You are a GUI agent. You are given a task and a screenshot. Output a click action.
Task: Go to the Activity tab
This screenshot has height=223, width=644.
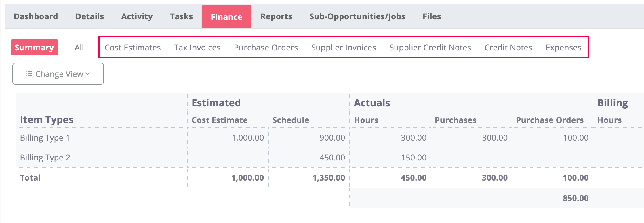coord(137,16)
